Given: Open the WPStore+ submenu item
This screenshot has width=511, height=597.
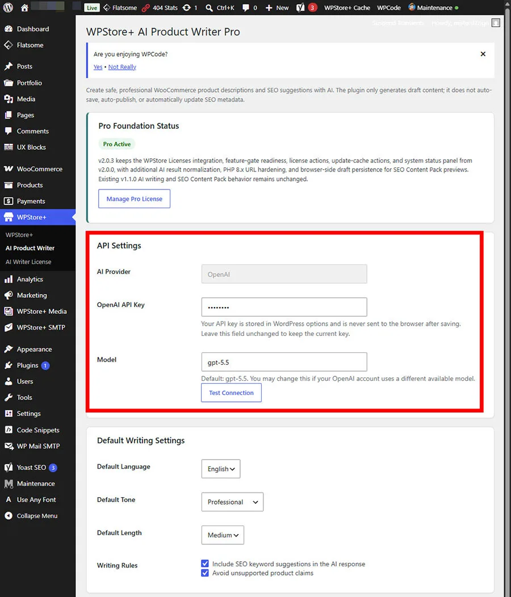Looking at the screenshot, I should (19, 234).
